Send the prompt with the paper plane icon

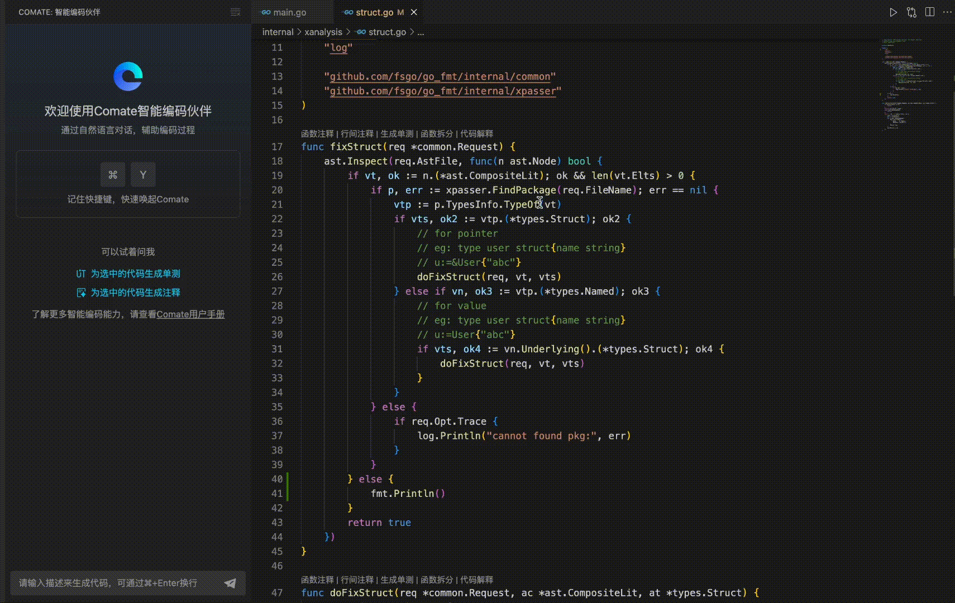click(x=230, y=583)
